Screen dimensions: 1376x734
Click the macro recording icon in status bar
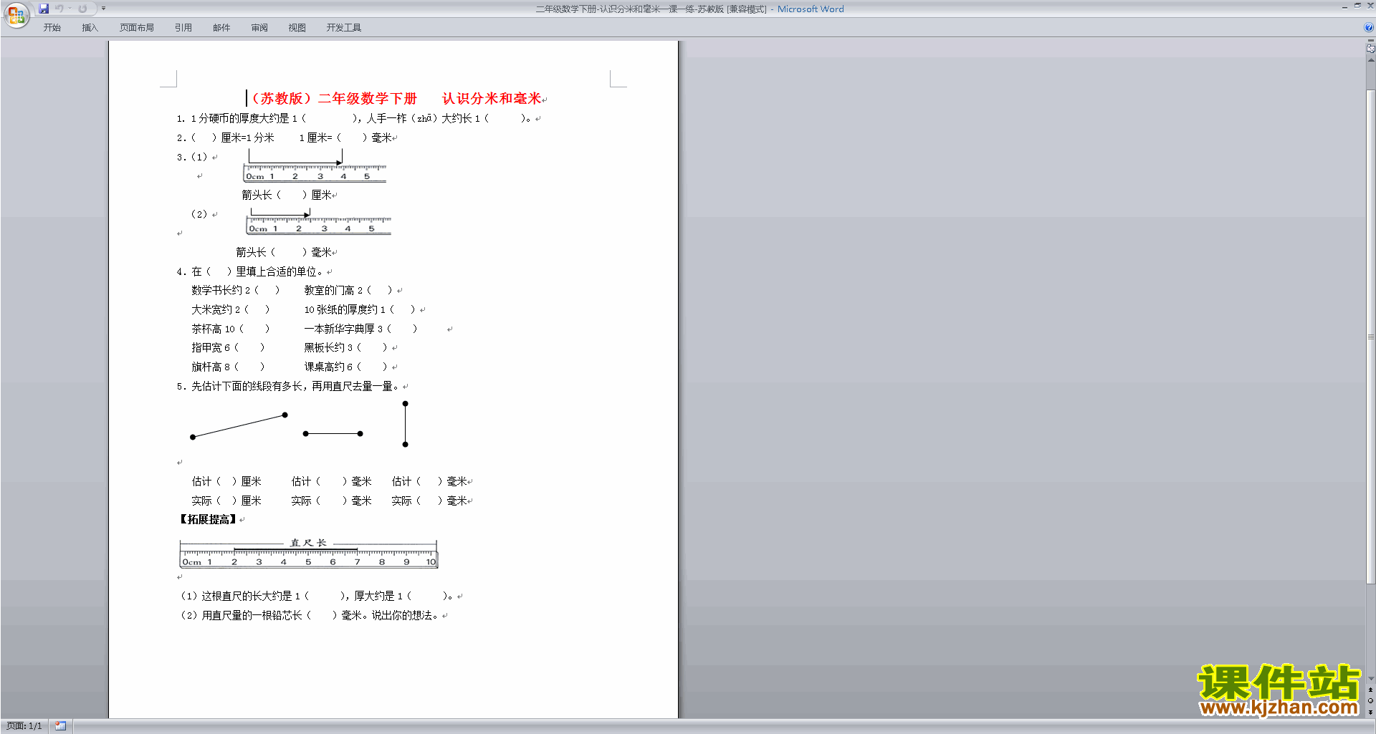[60, 726]
